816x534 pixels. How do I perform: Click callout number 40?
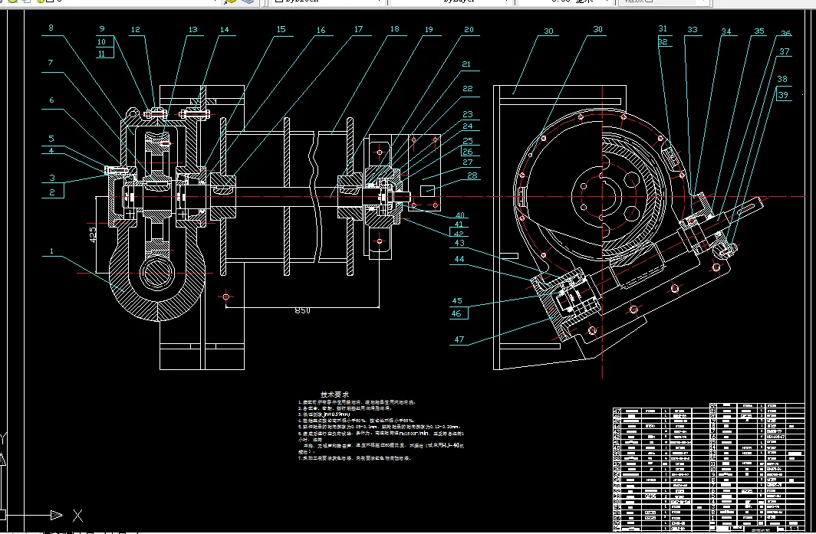pyautogui.click(x=460, y=215)
